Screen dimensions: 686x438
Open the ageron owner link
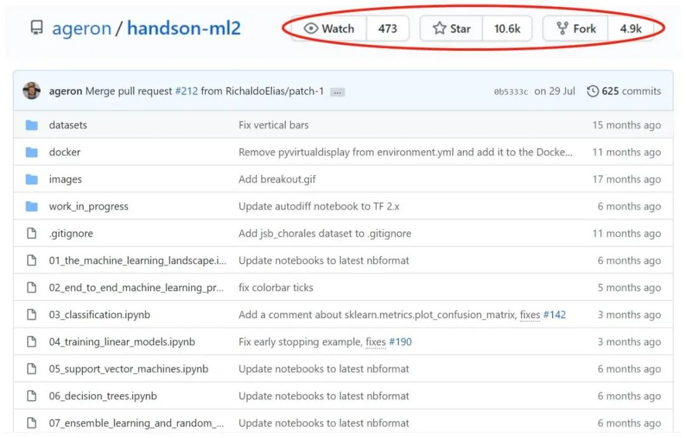[x=82, y=29]
